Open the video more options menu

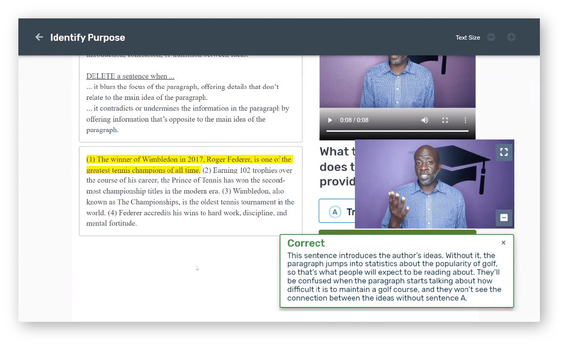[465, 120]
